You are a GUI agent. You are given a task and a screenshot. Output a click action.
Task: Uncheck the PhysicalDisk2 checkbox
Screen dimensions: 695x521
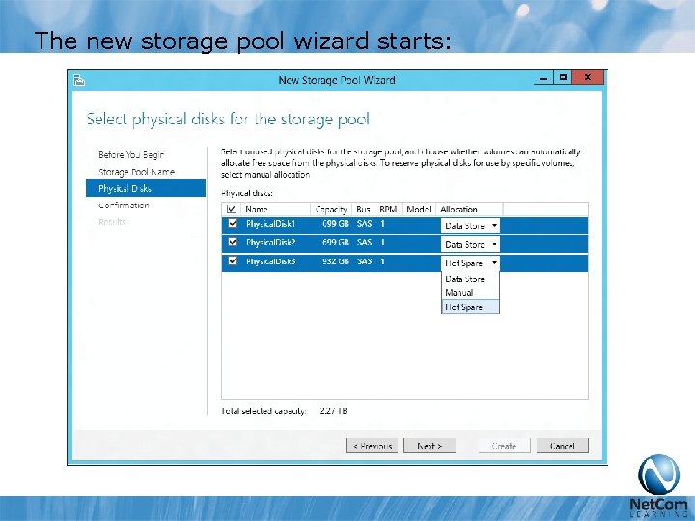(233, 242)
